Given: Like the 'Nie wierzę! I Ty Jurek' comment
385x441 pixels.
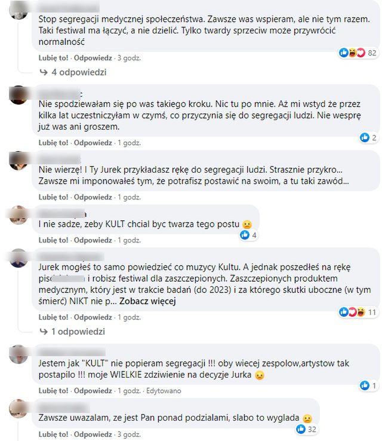Looking at the screenshot, I should (53, 197).
